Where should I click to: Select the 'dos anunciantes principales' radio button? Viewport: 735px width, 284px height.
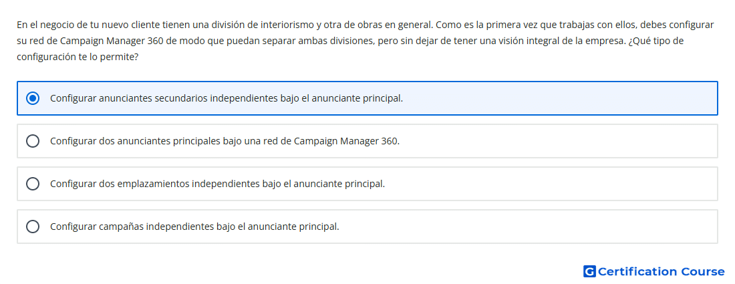tap(33, 141)
